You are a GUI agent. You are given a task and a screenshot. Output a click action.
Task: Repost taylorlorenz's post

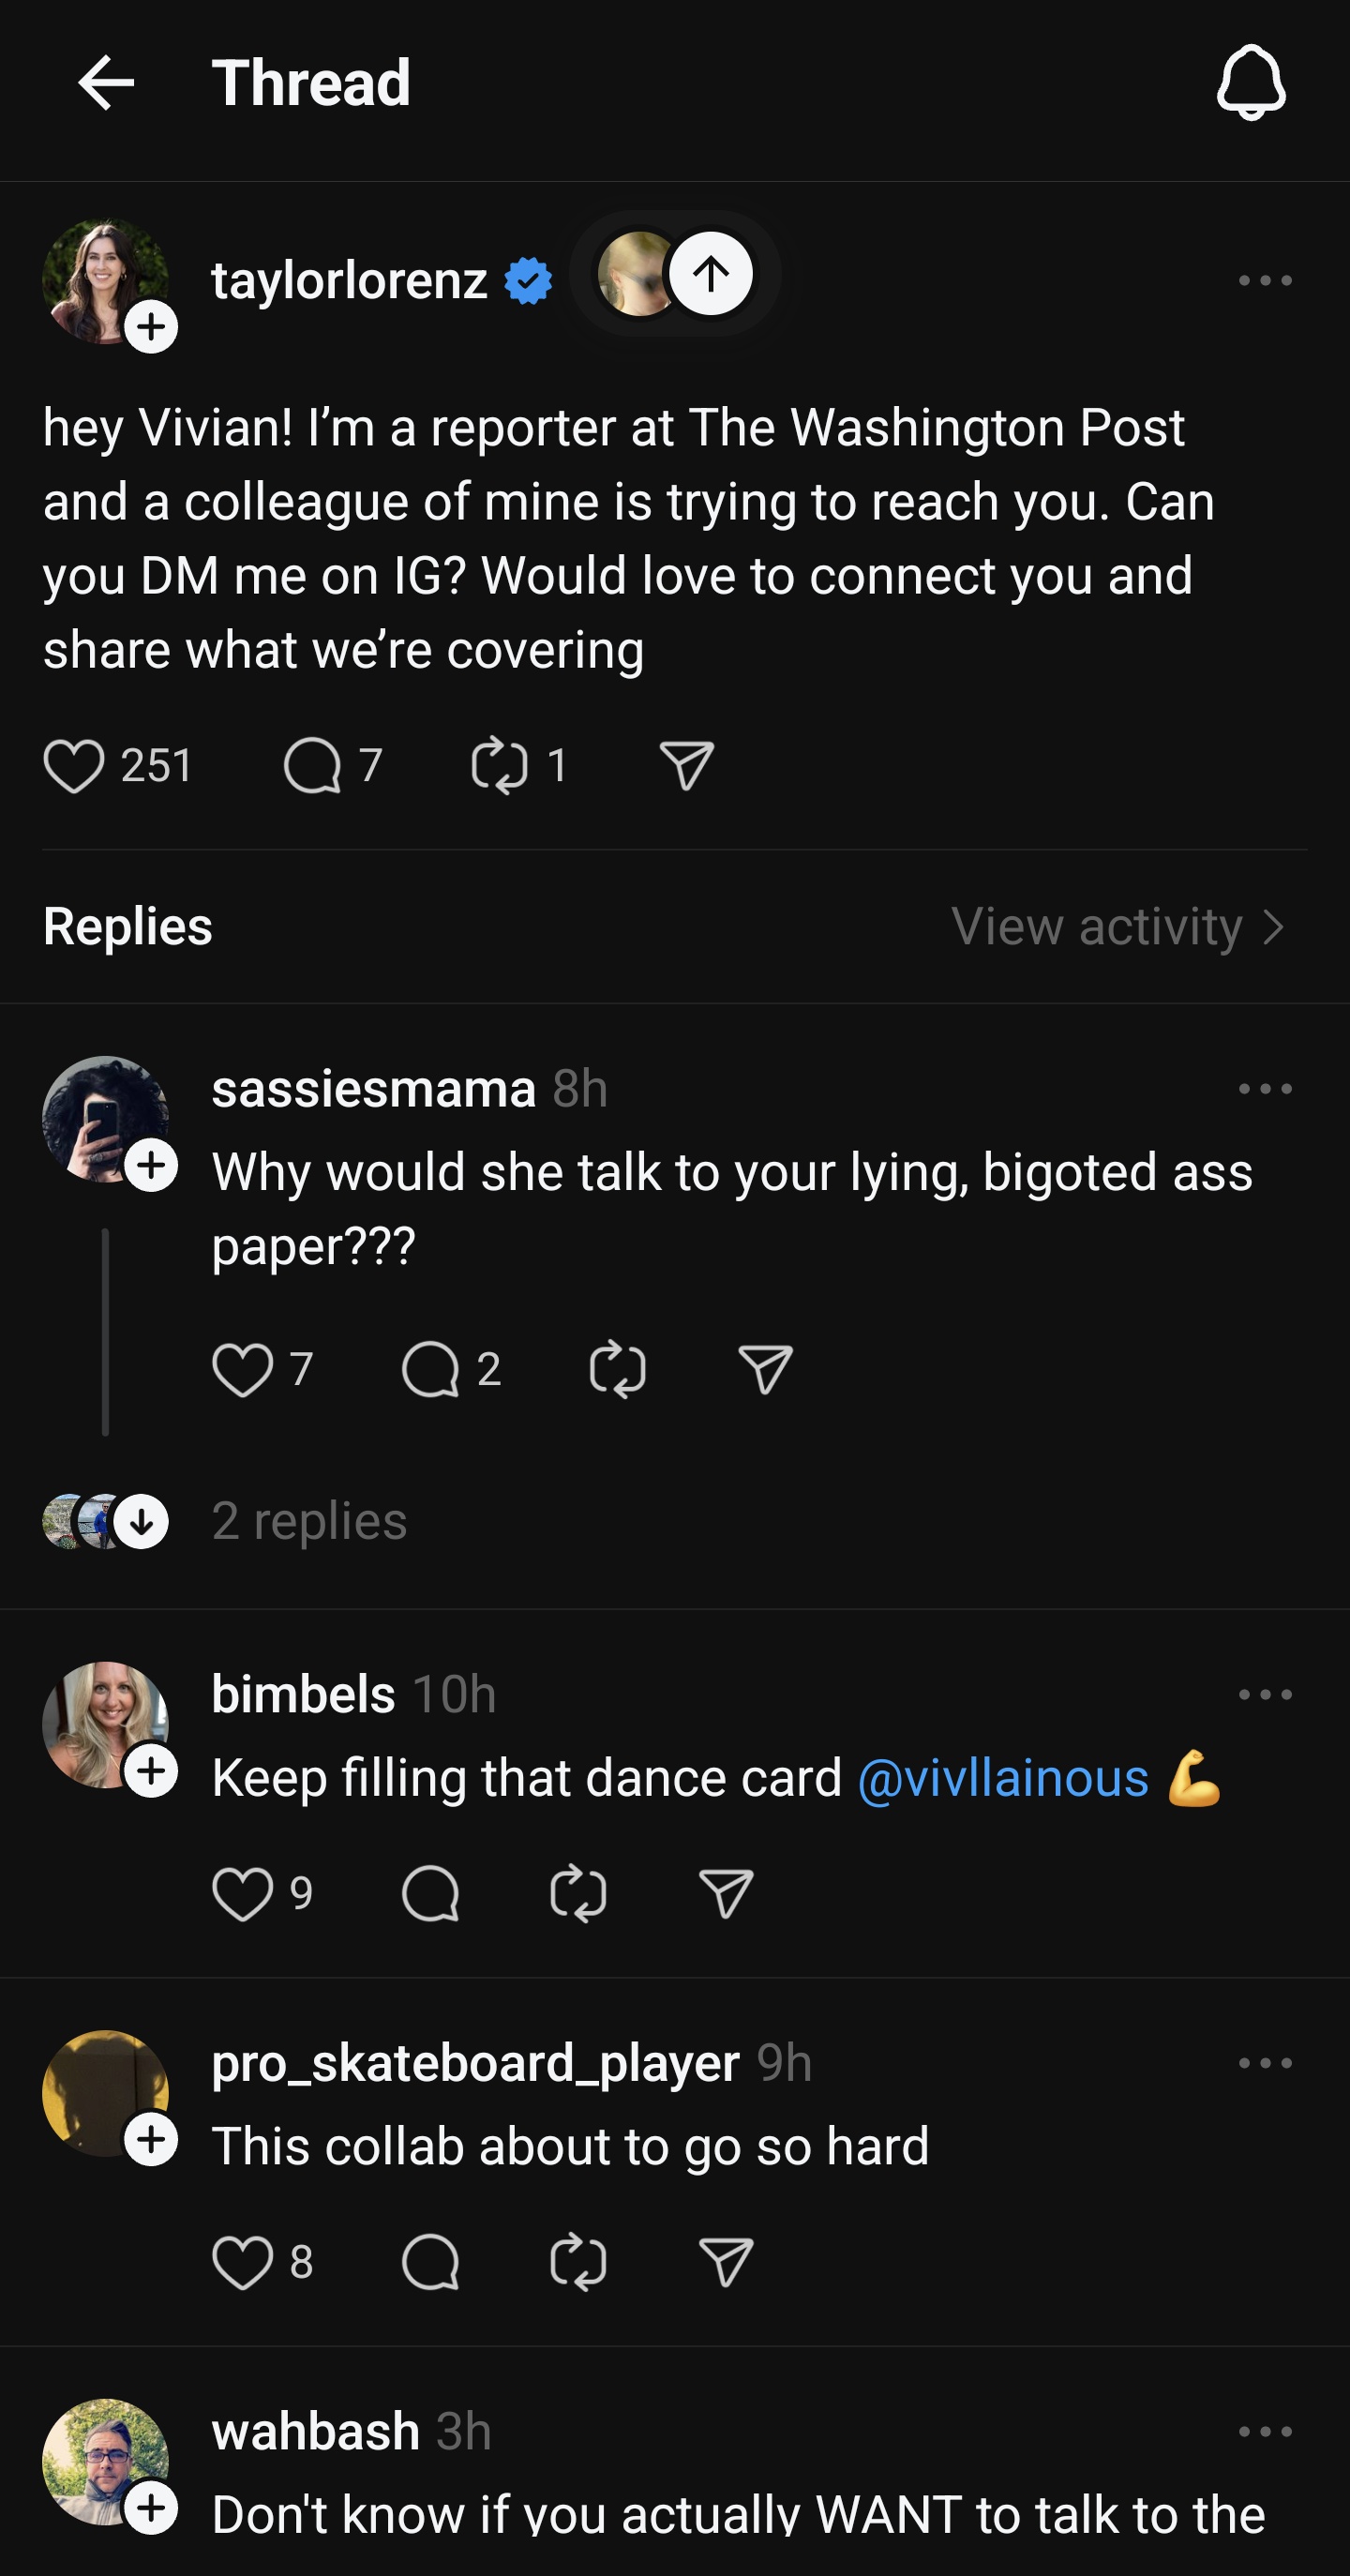[499, 766]
